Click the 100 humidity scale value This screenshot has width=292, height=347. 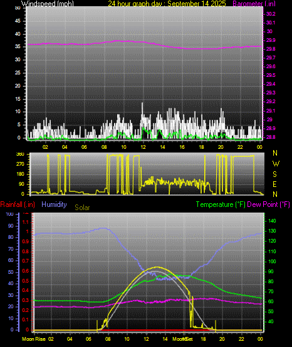pos(10,214)
